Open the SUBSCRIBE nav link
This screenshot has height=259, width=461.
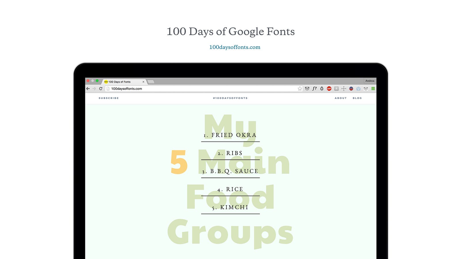(109, 98)
